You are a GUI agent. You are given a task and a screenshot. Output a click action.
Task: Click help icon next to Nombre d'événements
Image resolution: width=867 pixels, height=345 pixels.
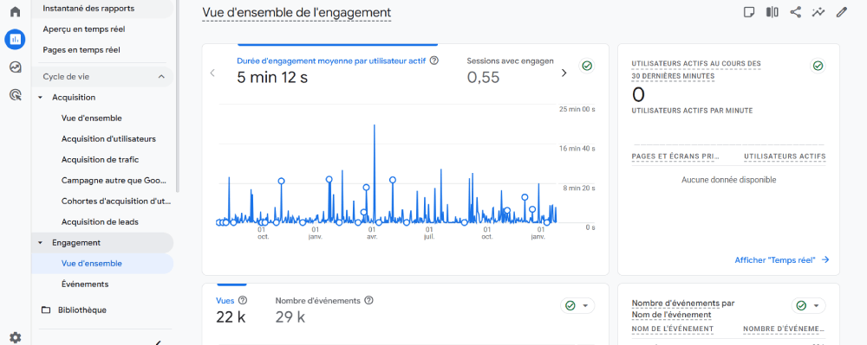coord(369,300)
